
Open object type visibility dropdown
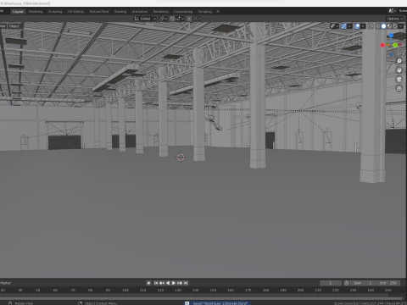click(x=334, y=26)
